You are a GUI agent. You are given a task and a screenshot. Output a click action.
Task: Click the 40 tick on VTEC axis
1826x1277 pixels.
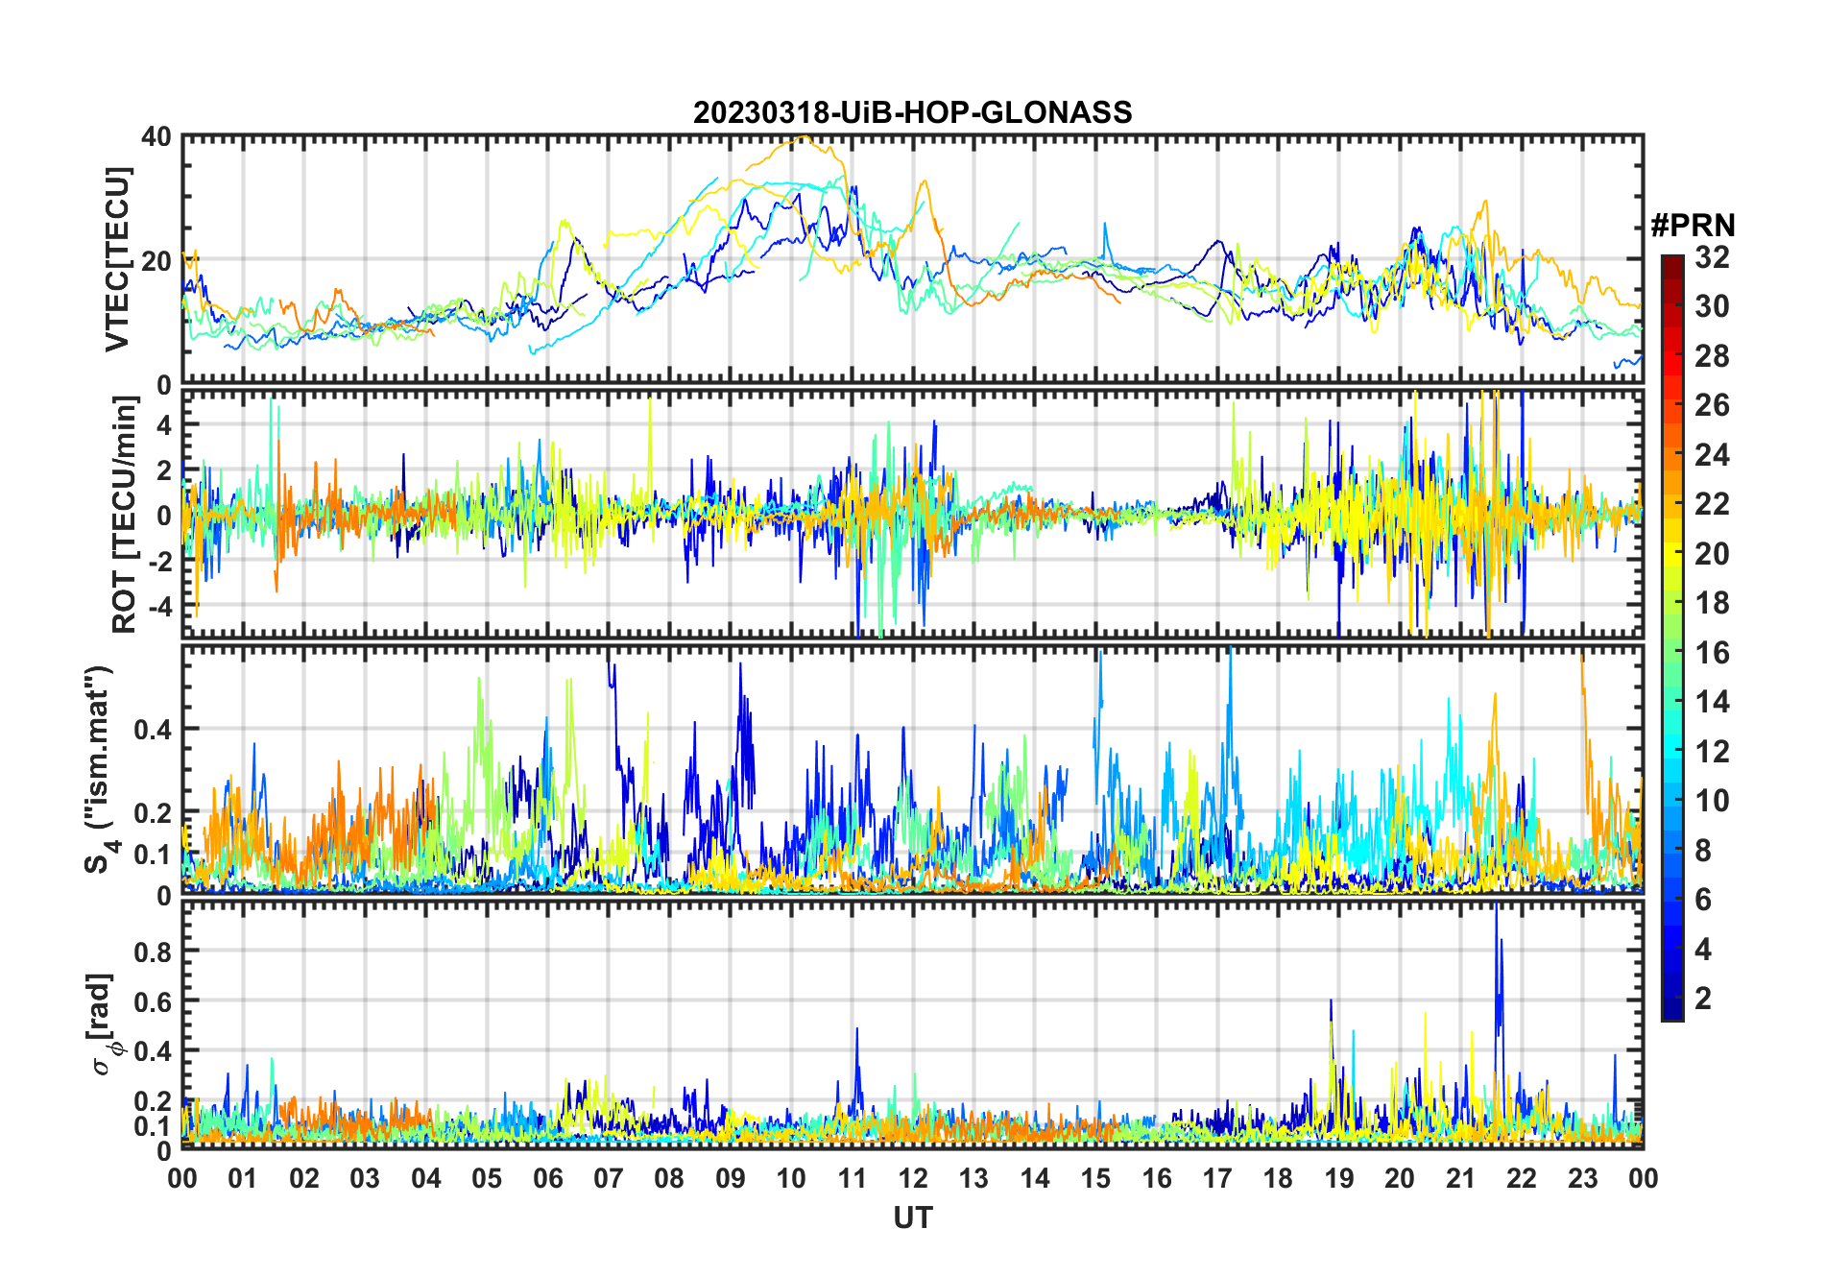(x=156, y=137)
